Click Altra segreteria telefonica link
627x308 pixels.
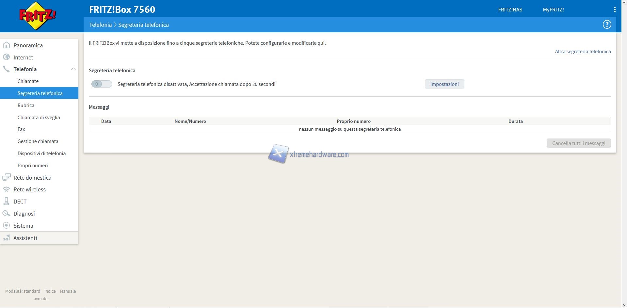click(583, 52)
